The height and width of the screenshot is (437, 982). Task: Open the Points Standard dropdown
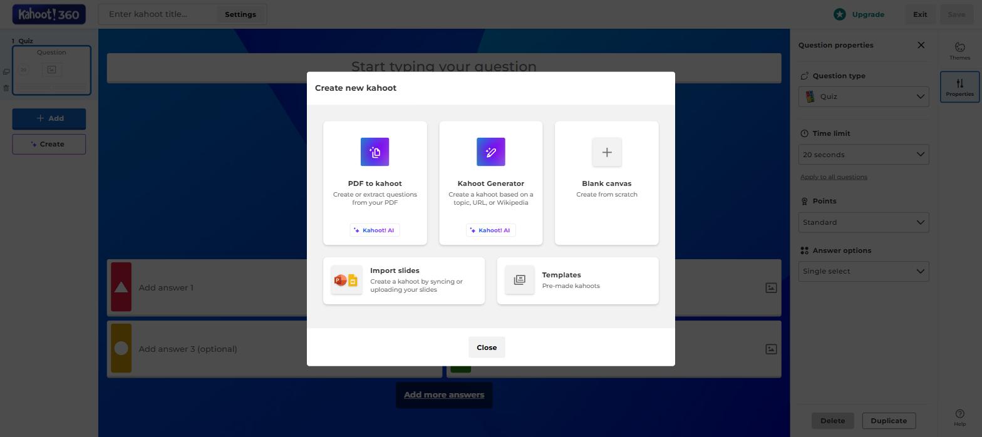863,222
